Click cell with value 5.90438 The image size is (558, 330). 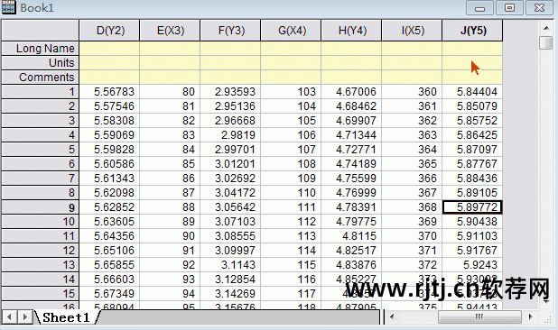coord(472,222)
